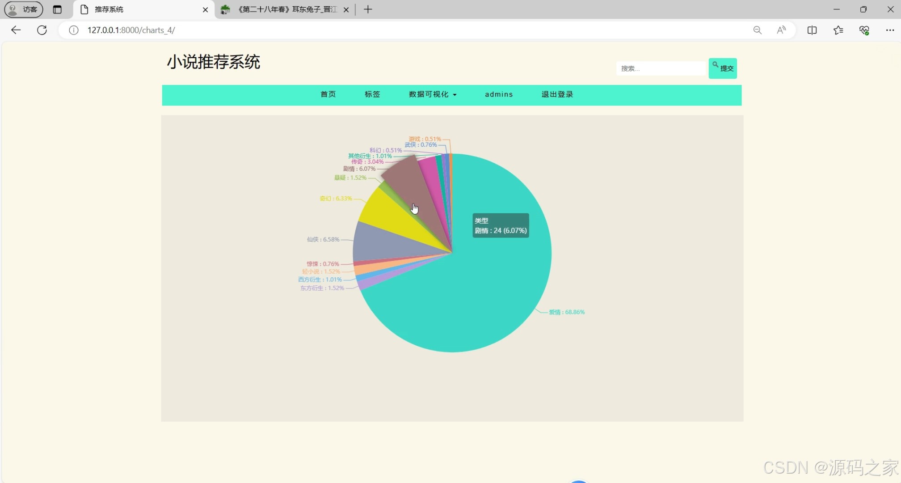The width and height of the screenshot is (901, 483).
Task: Click 退出登录 to log out
Action: click(557, 94)
